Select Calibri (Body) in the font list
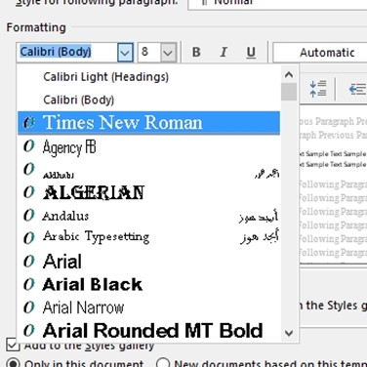 tap(148, 100)
